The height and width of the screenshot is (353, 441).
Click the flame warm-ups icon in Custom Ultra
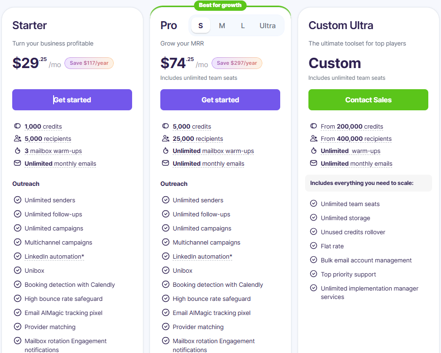click(x=314, y=151)
